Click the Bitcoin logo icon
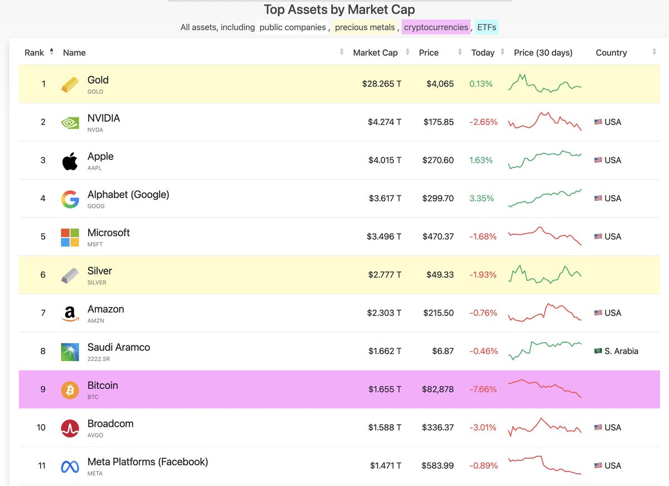Screen dimensions: 669x486 tap(70, 390)
